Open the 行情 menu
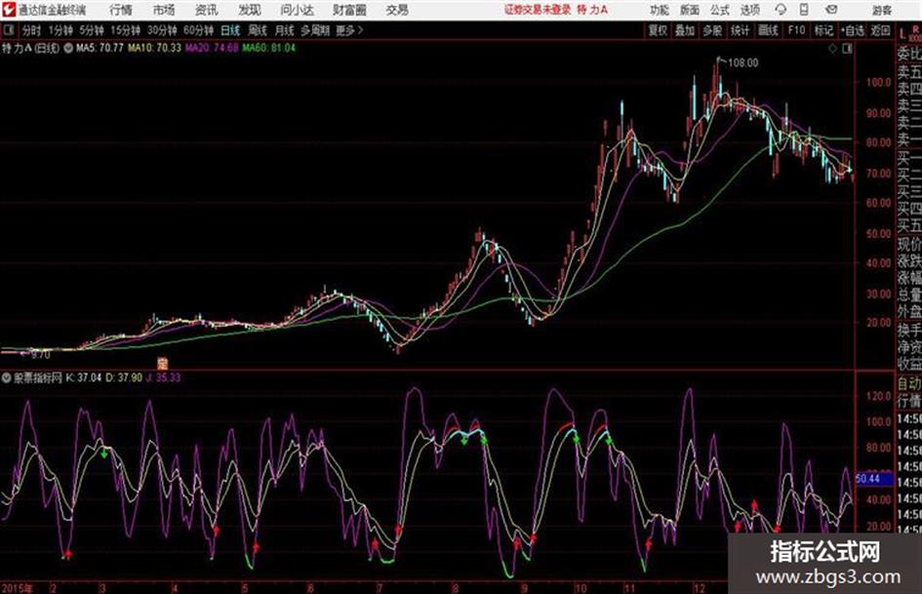Screen dimensions: 922x594 point(121,10)
